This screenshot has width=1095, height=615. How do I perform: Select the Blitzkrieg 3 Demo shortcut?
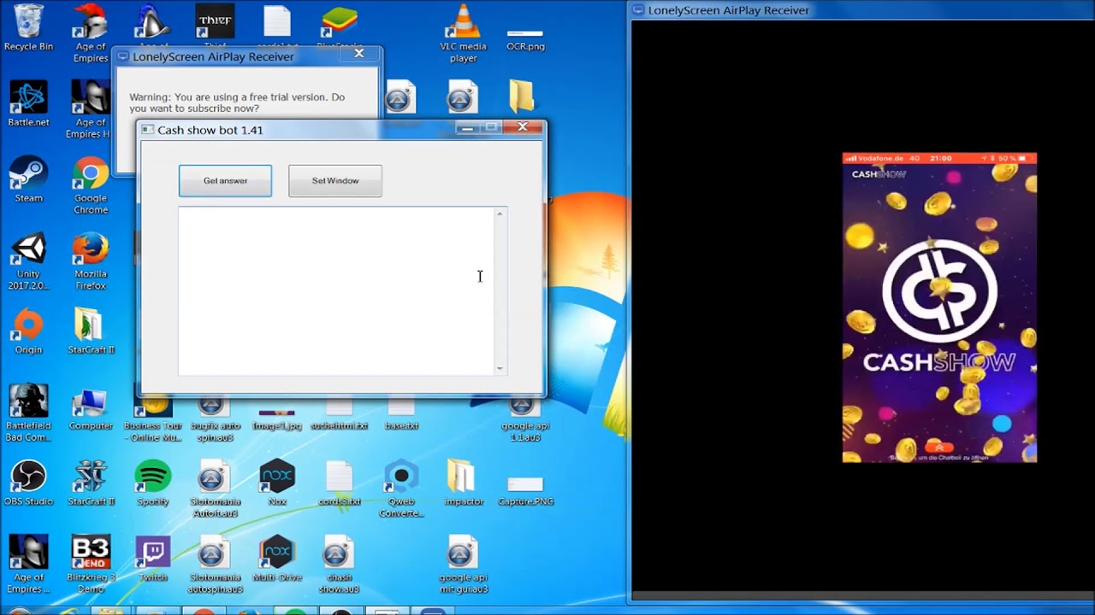90,565
